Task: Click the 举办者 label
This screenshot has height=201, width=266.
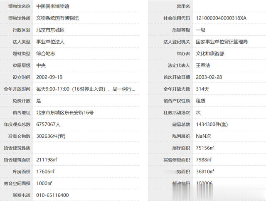Action: click(183, 54)
